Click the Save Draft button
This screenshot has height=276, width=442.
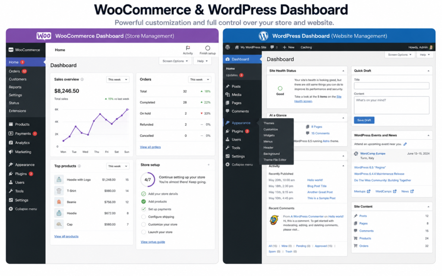364,120
